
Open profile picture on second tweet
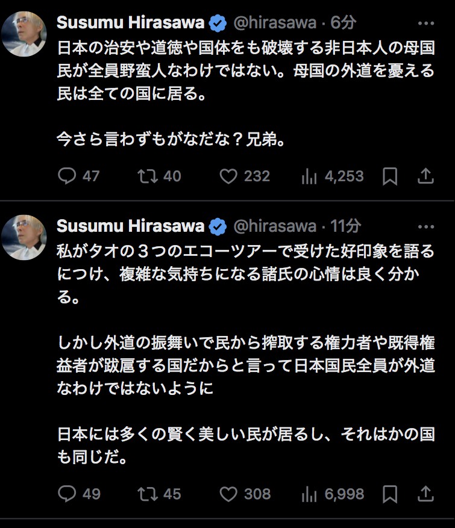25,237
